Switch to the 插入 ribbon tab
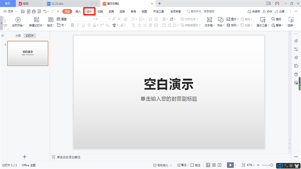301x169 pixels. click(78, 12)
